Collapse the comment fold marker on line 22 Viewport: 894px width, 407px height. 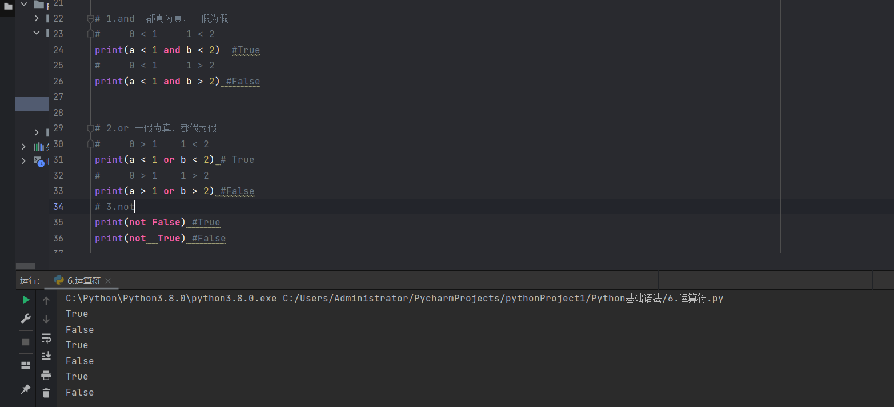90,19
